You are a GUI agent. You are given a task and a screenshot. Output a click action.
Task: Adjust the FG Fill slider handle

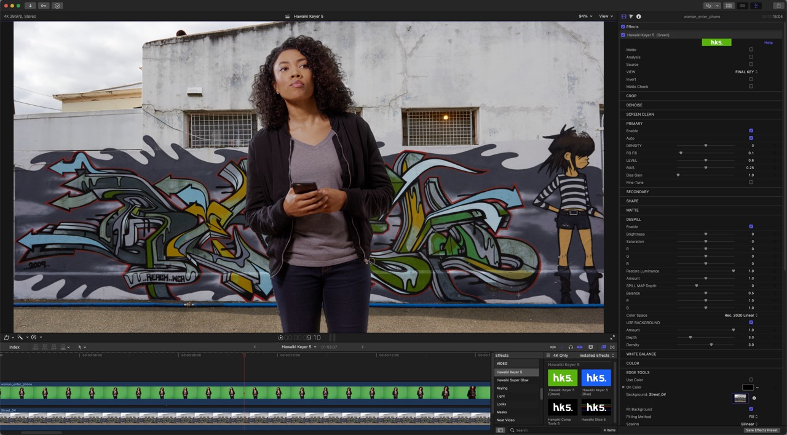coord(681,153)
